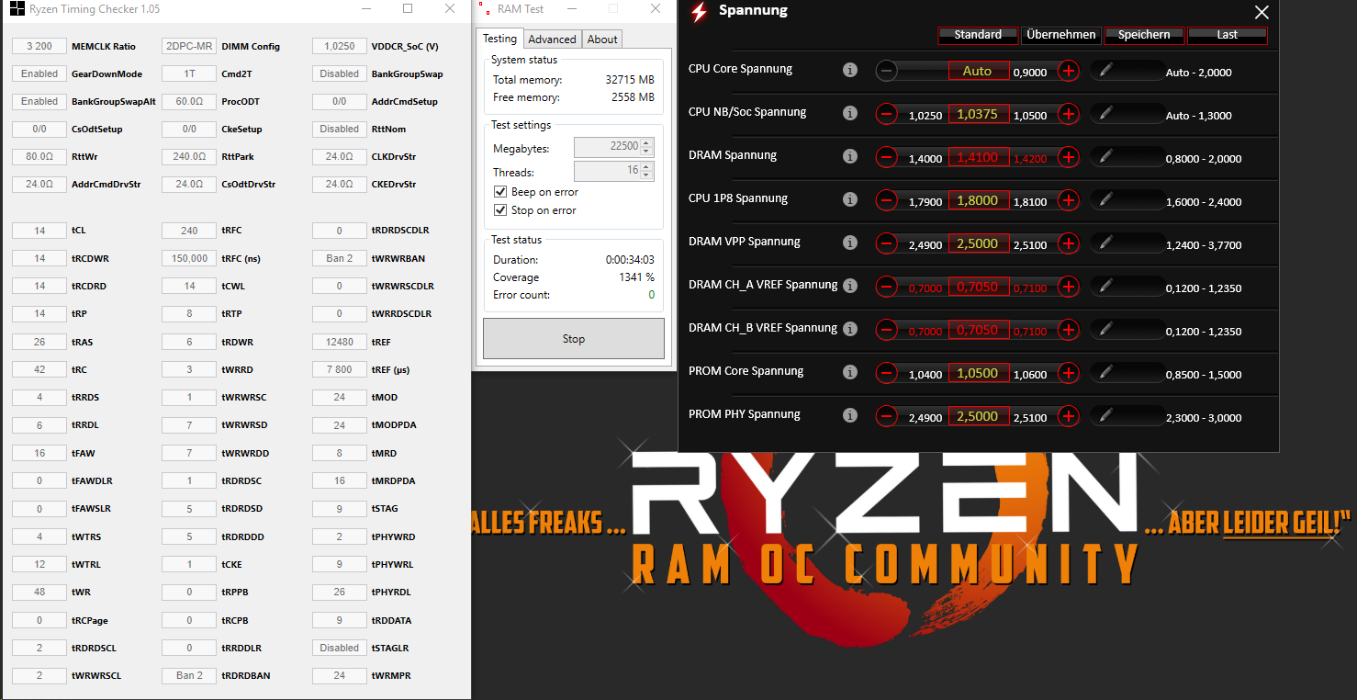This screenshot has height=700, width=1357.
Task: Click the BankGroupSwap Disabled field
Action: coord(340,73)
